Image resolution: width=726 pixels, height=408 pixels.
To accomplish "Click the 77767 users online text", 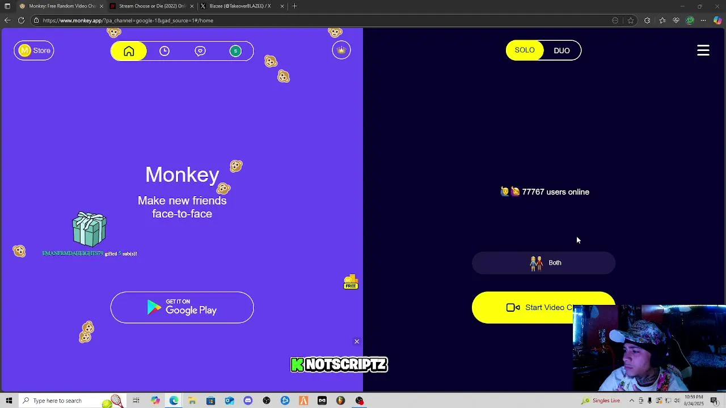I will tap(555, 192).
